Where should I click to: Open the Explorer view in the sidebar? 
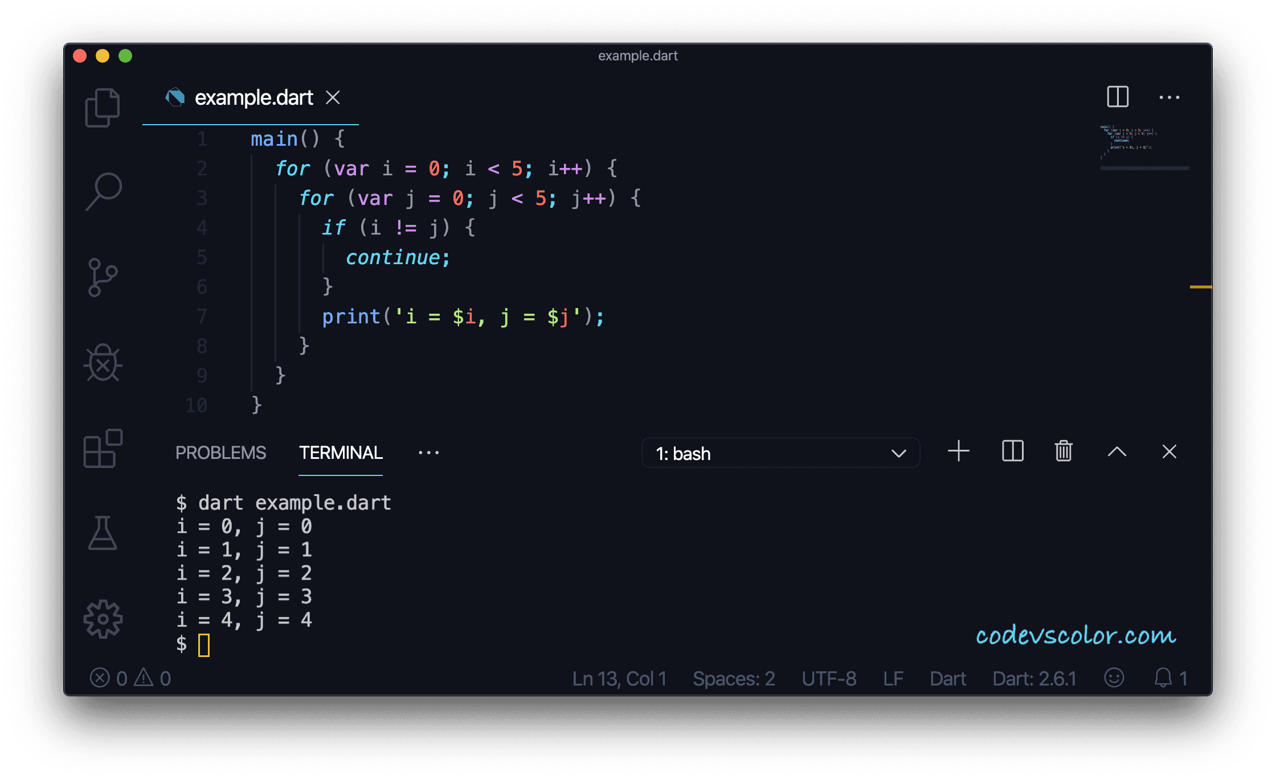(103, 106)
